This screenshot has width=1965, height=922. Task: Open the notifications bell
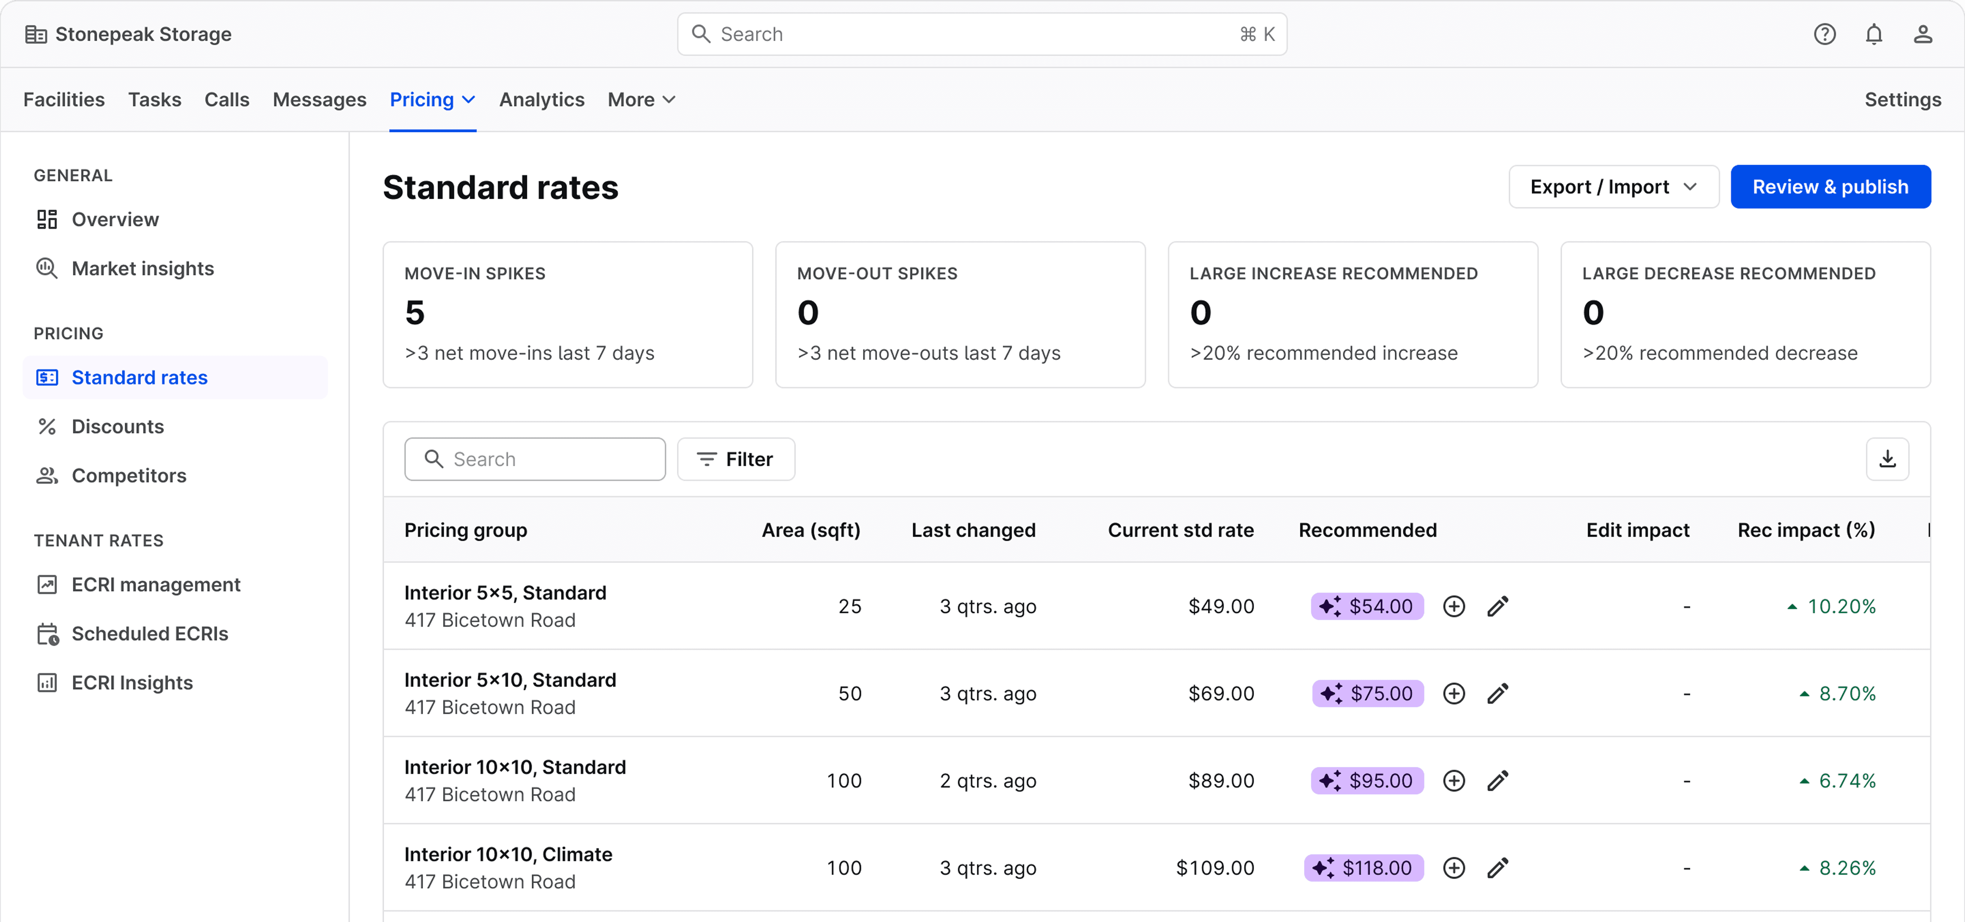1874,34
